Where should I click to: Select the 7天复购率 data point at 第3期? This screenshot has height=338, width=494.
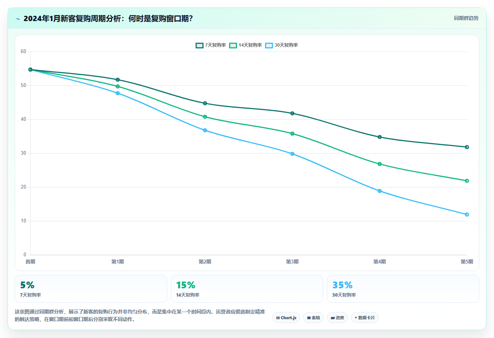[292, 113]
